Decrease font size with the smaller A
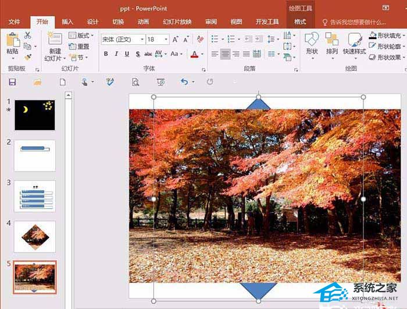 click(x=186, y=40)
